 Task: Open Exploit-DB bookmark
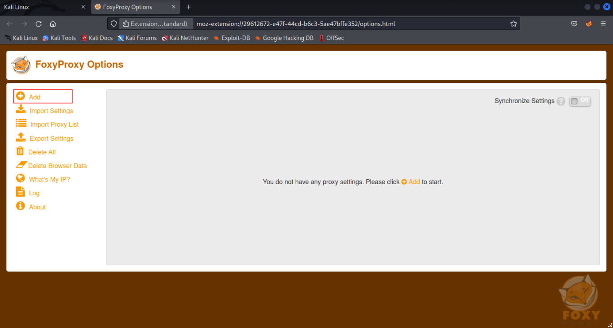coord(232,38)
